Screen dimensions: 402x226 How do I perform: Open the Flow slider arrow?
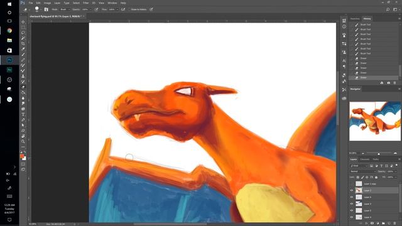point(117,9)
